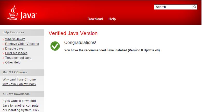Open the Download menu item
This screenshot has height=112, width=202.
[x=95, y=19]
